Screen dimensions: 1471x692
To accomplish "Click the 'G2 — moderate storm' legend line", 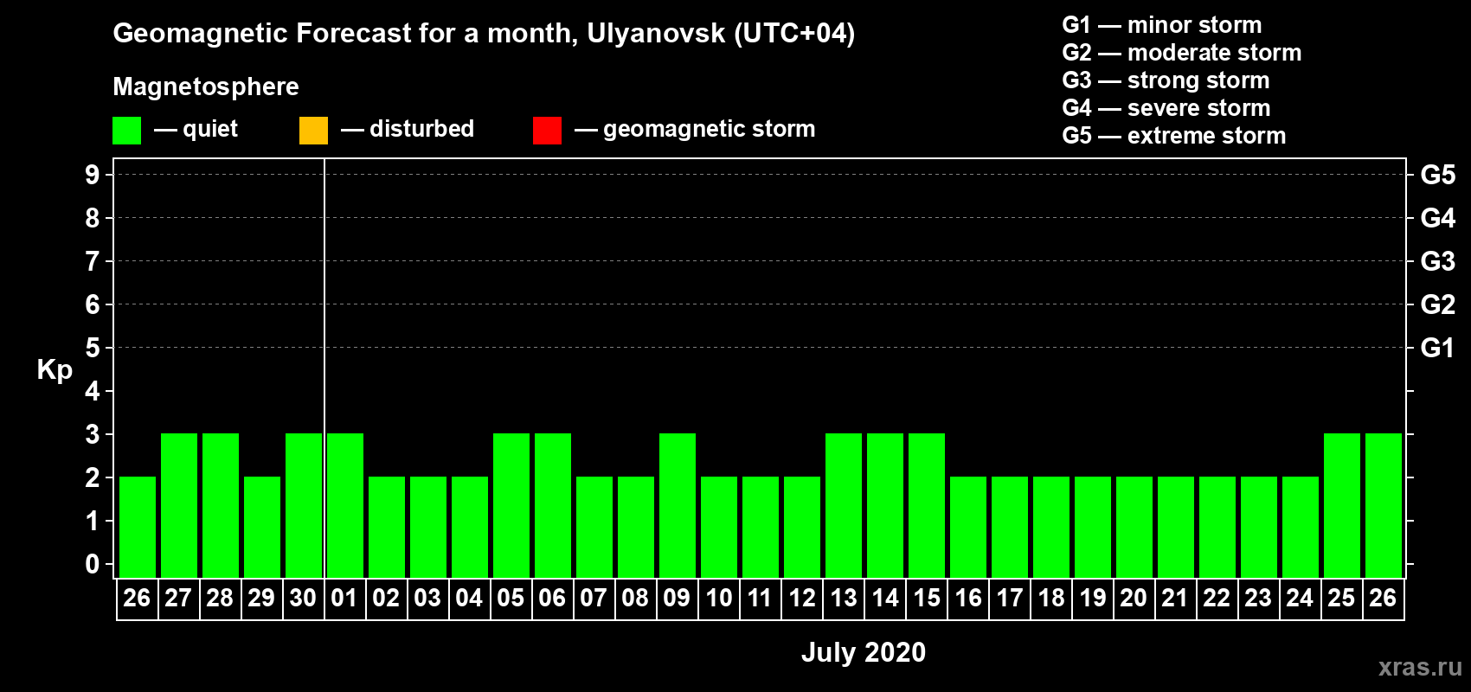I will [1181, 53].
